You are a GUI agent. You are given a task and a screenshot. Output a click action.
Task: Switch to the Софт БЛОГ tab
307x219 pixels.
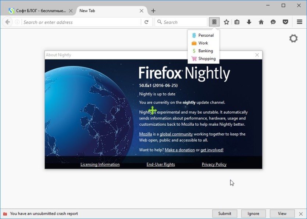point(40,11)
